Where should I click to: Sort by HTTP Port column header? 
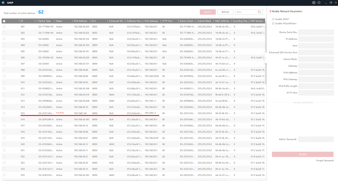(x=167, y=21)
